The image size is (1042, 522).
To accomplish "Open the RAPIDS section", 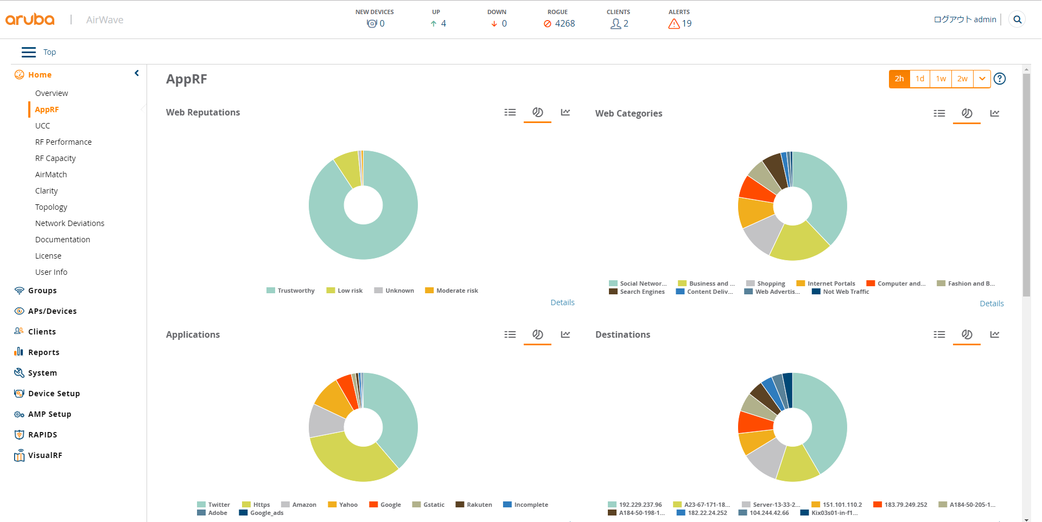I will tap(42, 435).
